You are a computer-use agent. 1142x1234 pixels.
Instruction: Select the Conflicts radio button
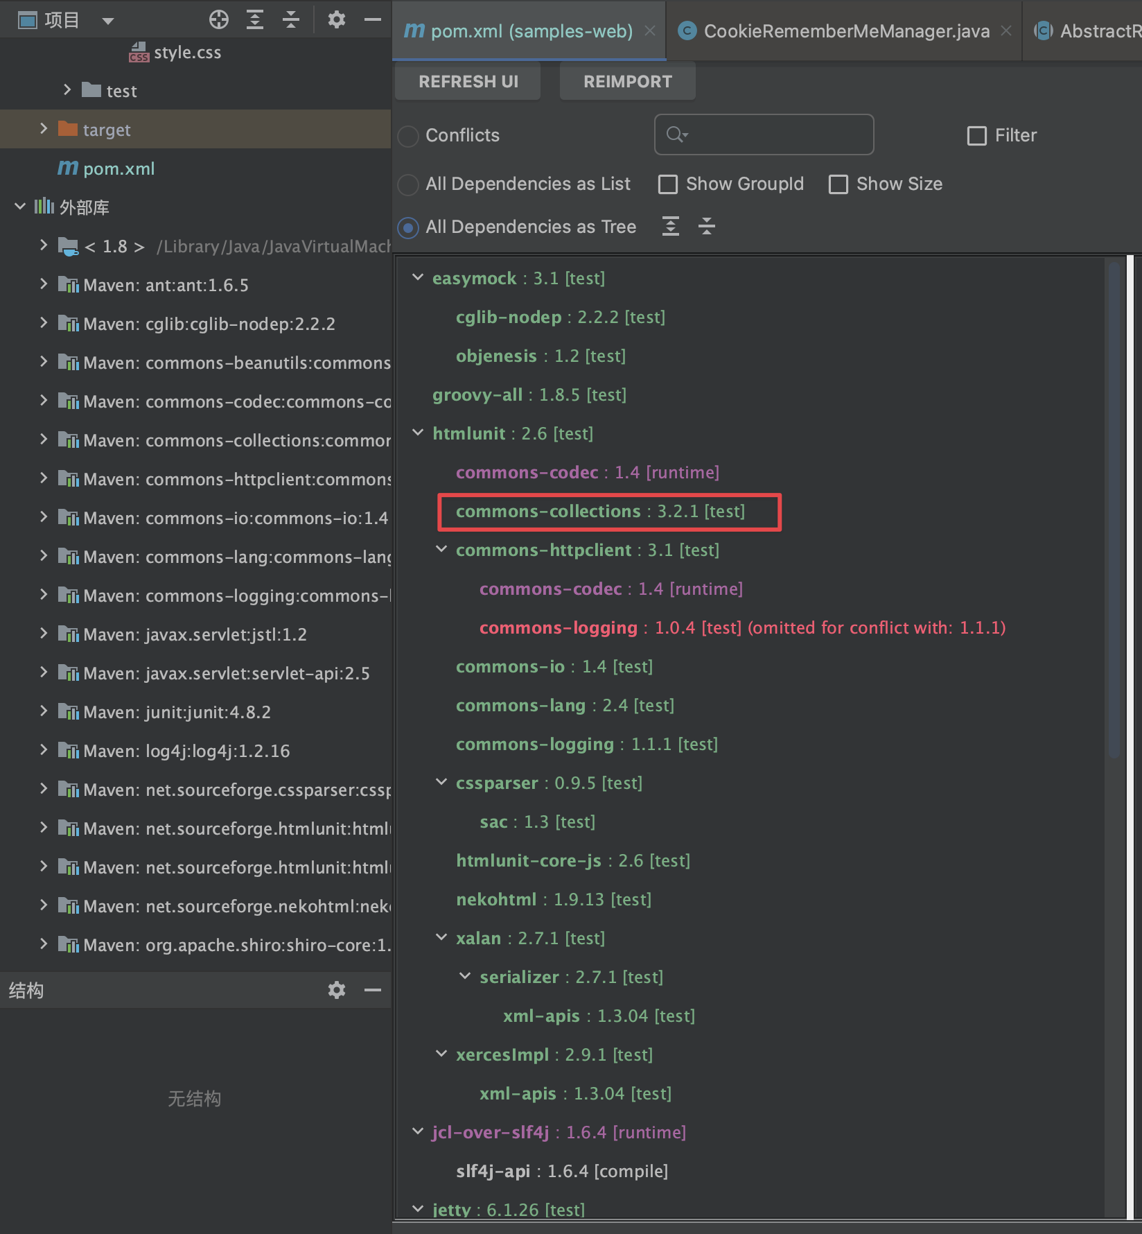coord(409,136)
